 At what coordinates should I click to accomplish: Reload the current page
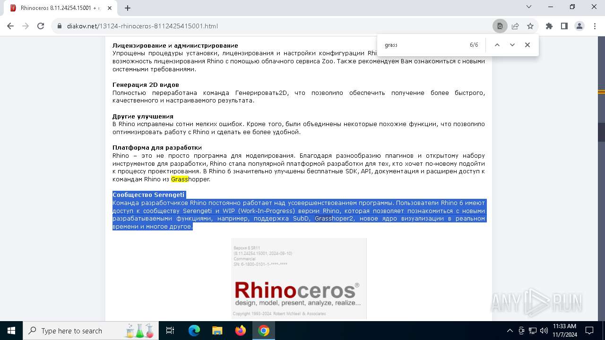41,26
